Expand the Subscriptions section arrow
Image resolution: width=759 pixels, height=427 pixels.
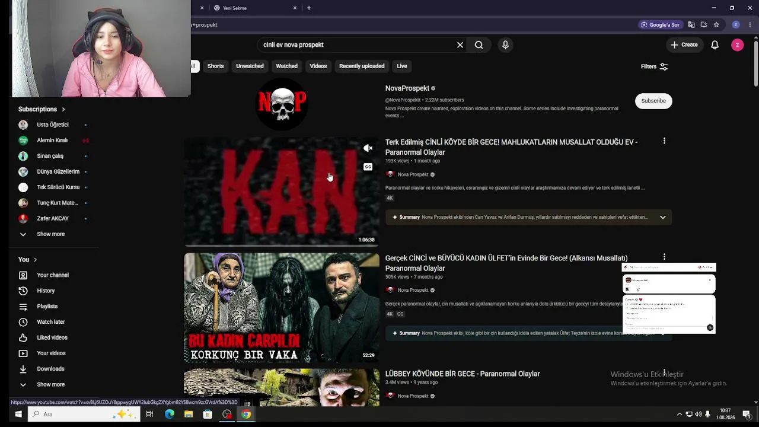pyautogui.click(x=63, y=109)
